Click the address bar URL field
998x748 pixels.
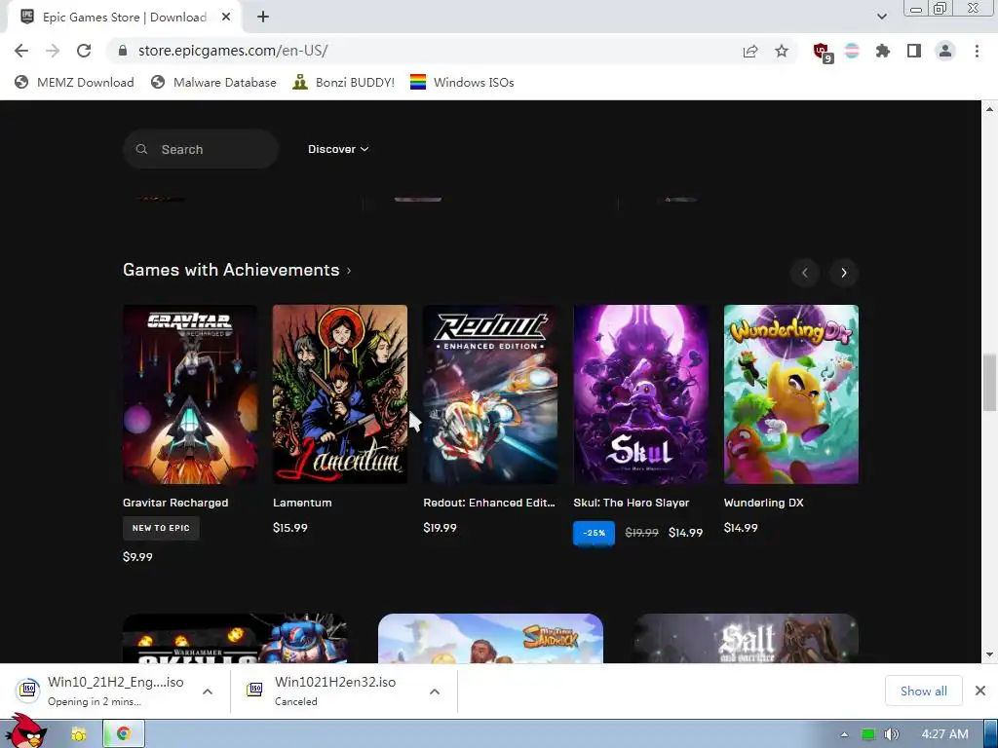(x=420, y=51)
